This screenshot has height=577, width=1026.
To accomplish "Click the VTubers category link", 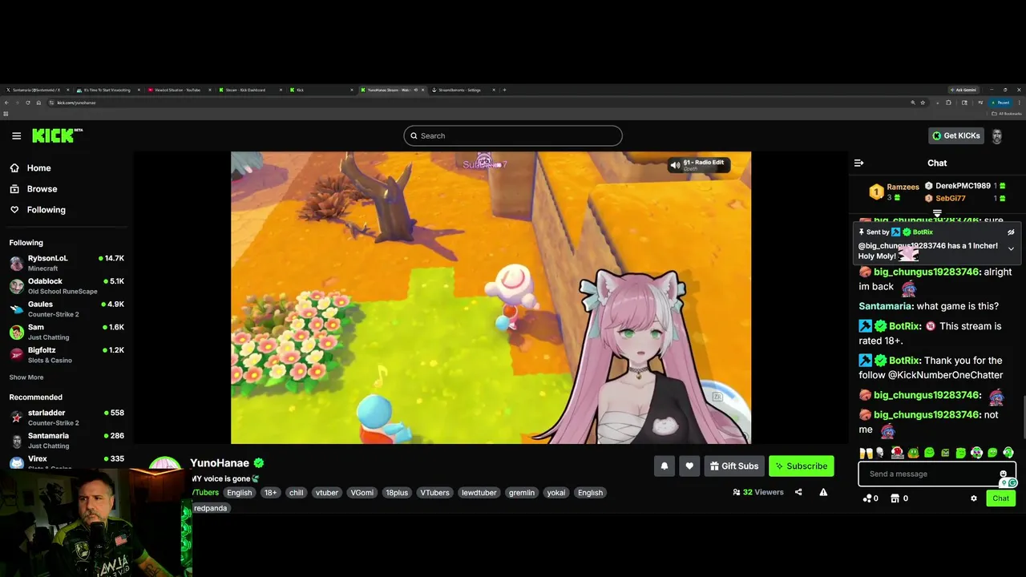I will 206,493.
